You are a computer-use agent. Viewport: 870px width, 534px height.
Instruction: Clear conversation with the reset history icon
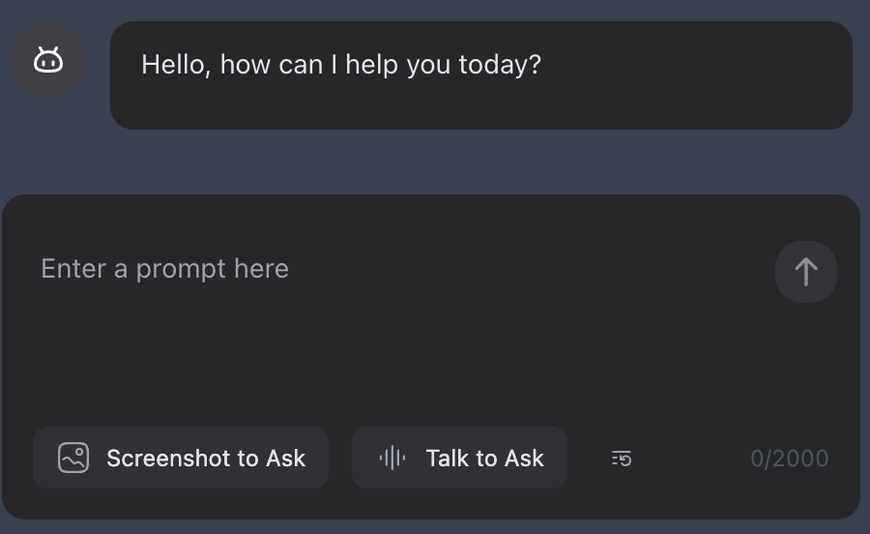pyautogui.click(x=622, y=459)
